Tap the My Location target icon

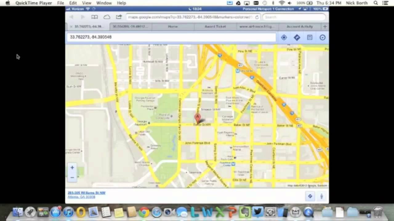point(284,37)
